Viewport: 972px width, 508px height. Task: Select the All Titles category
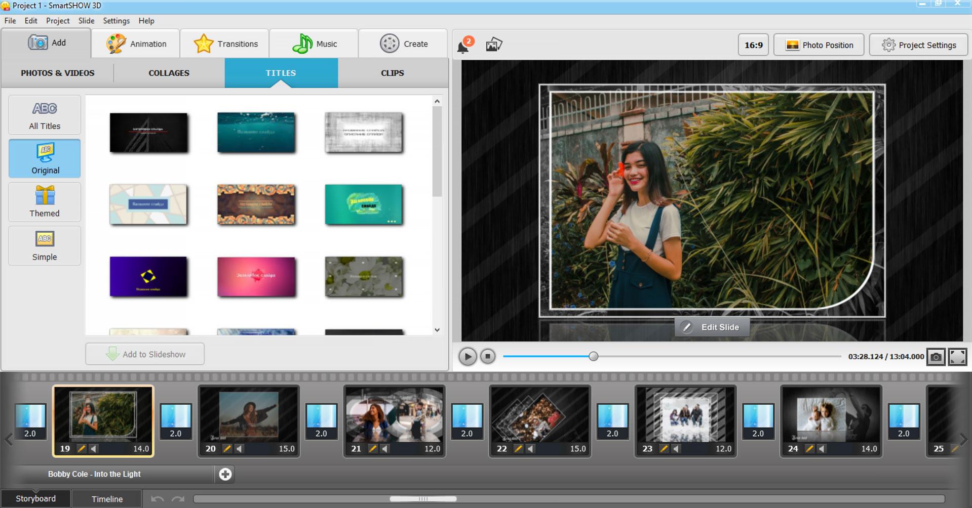pos(45,115)
